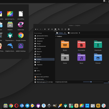Open the images place with picture icon
The image size is (109, 109).
click(44, 46)
